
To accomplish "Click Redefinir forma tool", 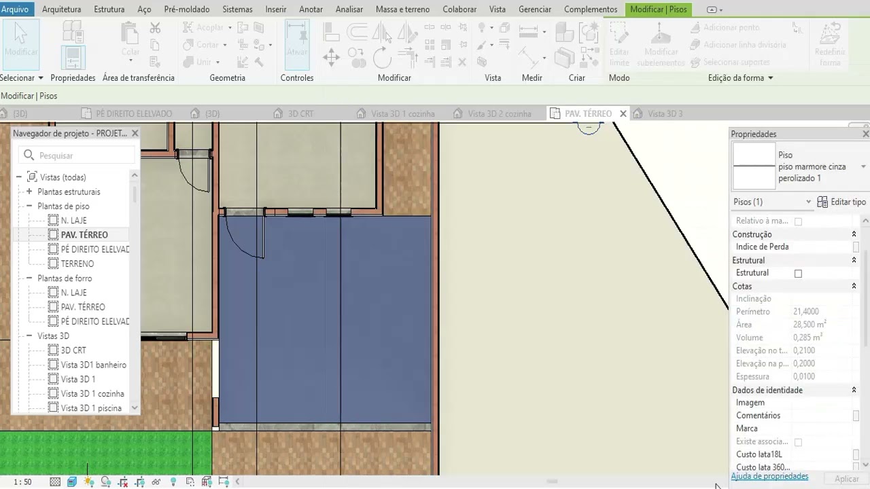I will coord(830,43).
